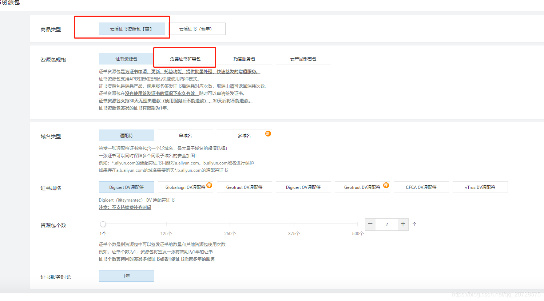Click the 商品类型 label
This screenshot has width=544, height=301.
[x=51, y=29]
